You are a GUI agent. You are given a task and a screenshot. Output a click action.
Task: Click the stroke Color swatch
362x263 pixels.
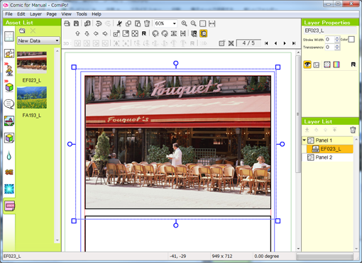[x=351, y=40]
